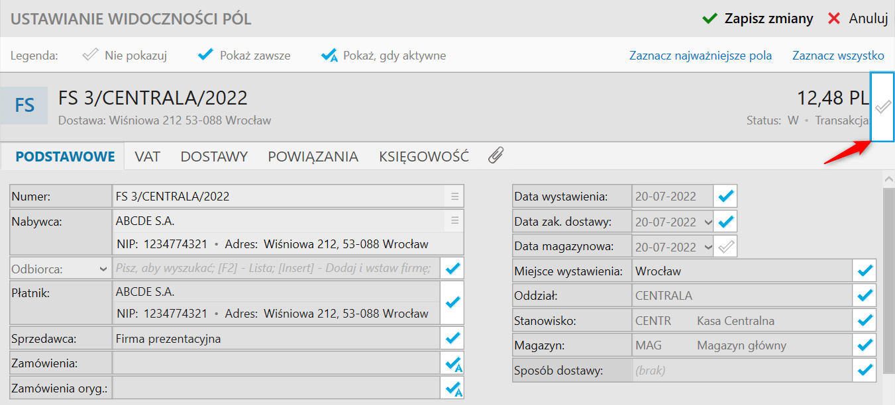This screenshot has height=405, width=895.
Task: Toggle visibility of Płatnik field
Action: tap(453, 302)
